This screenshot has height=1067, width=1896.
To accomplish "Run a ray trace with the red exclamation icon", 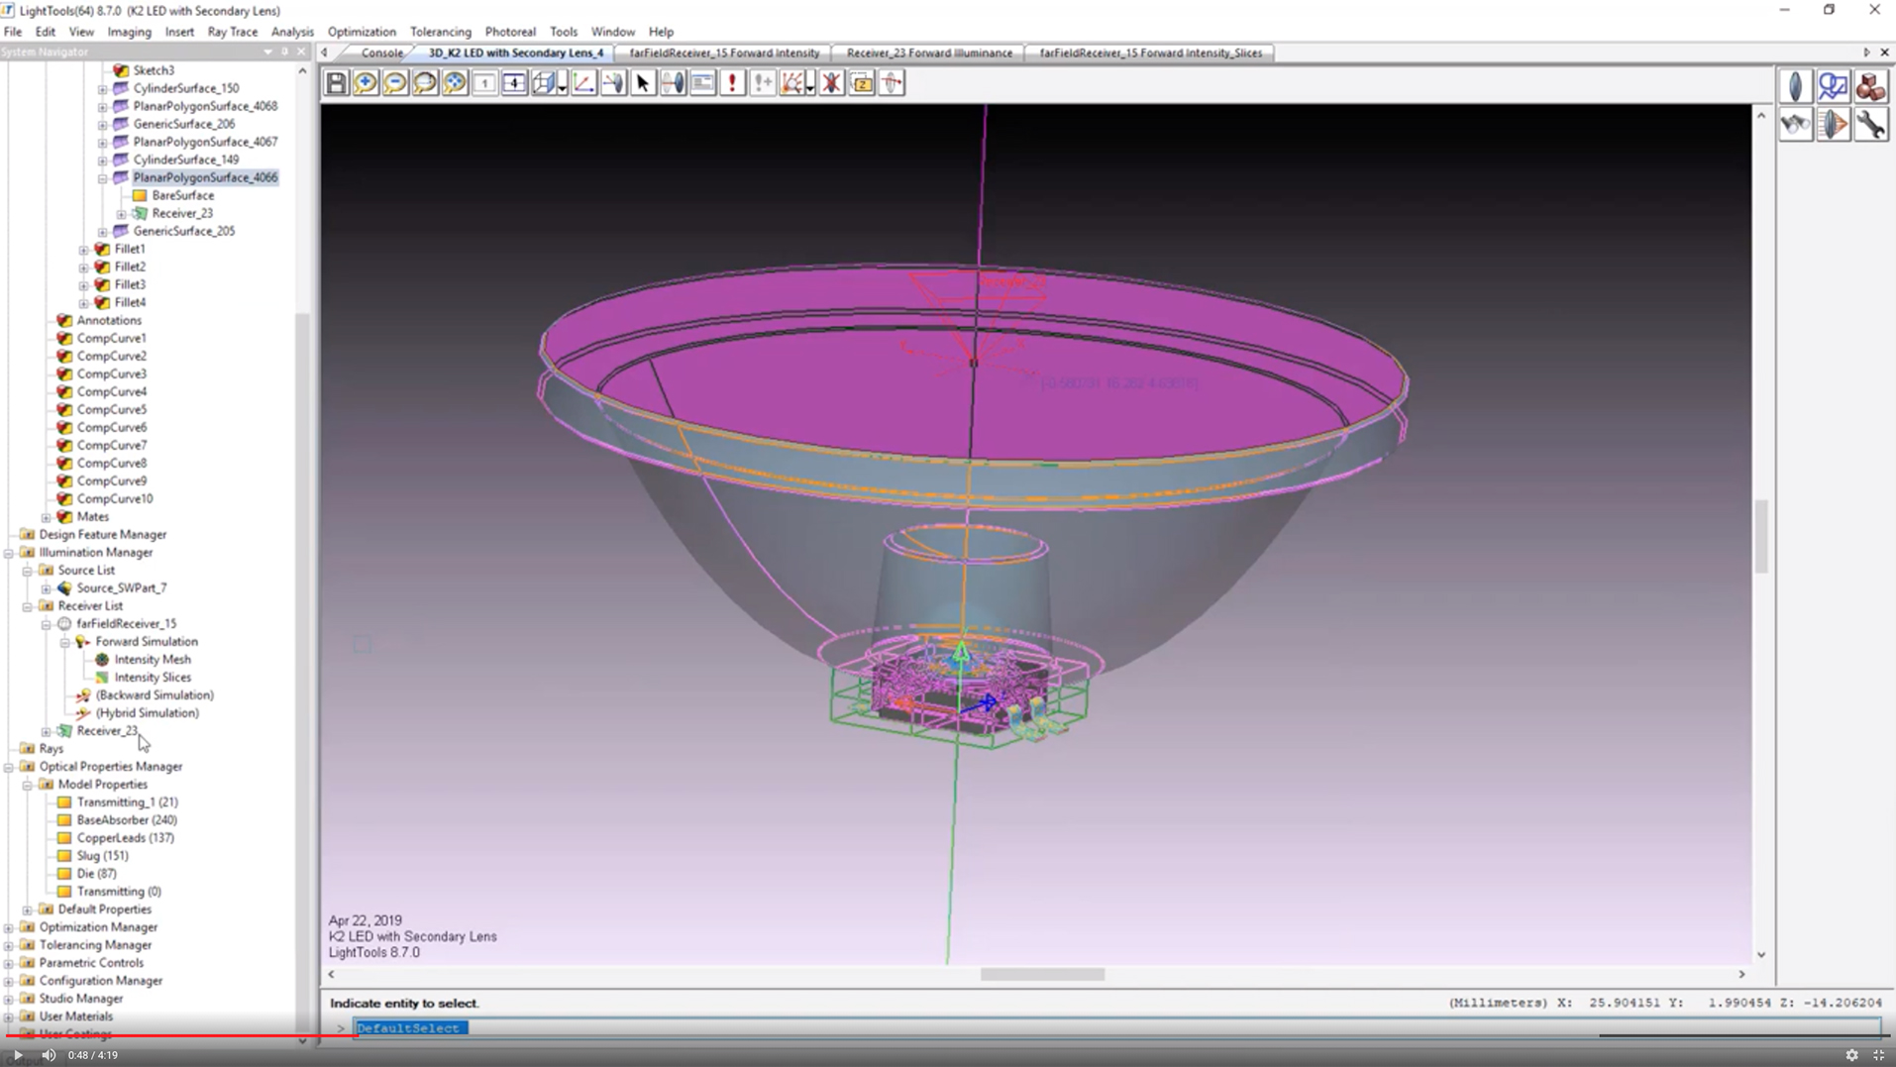I will (x=733, y=83).
